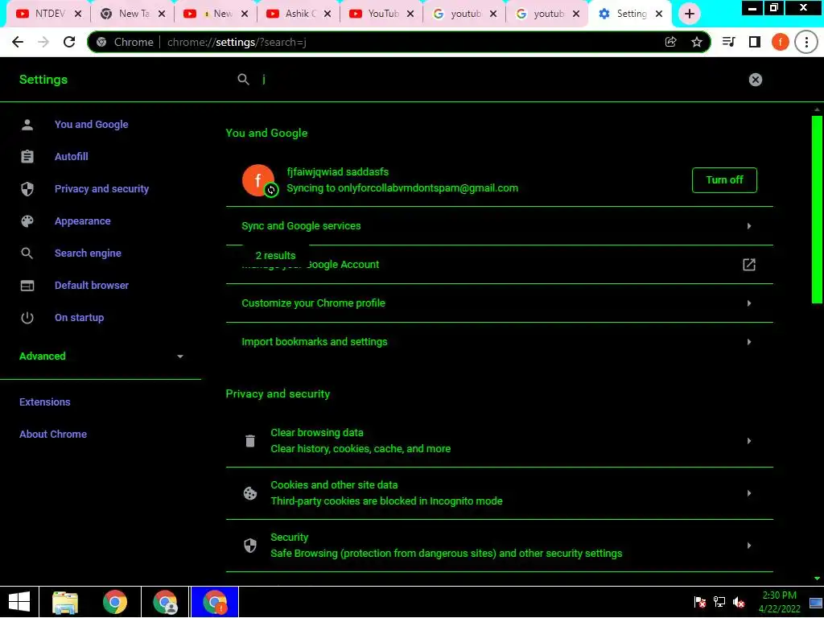Click the clipboard icon beside Autofill
Screen dimensions: 824x618
pyautogui.click(x=27, y=157)
